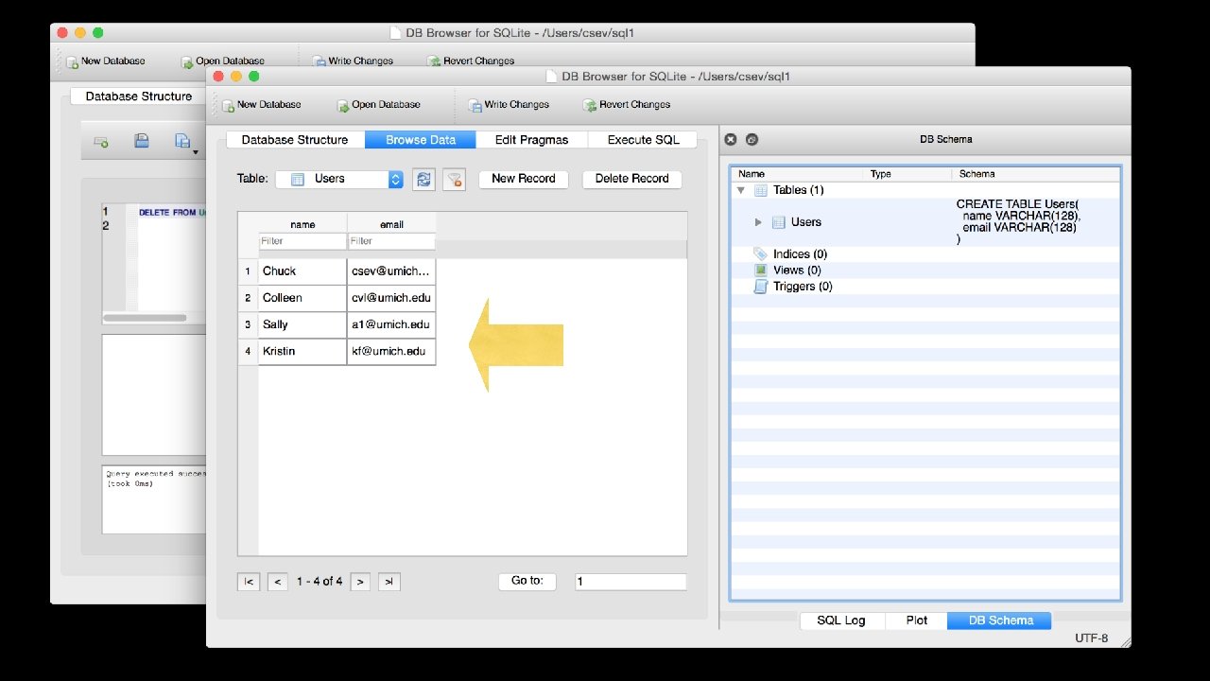Viewport: 1210px width, 681px height.
Task: Click the Type column header in DB Schema
Action: (909, 174)
